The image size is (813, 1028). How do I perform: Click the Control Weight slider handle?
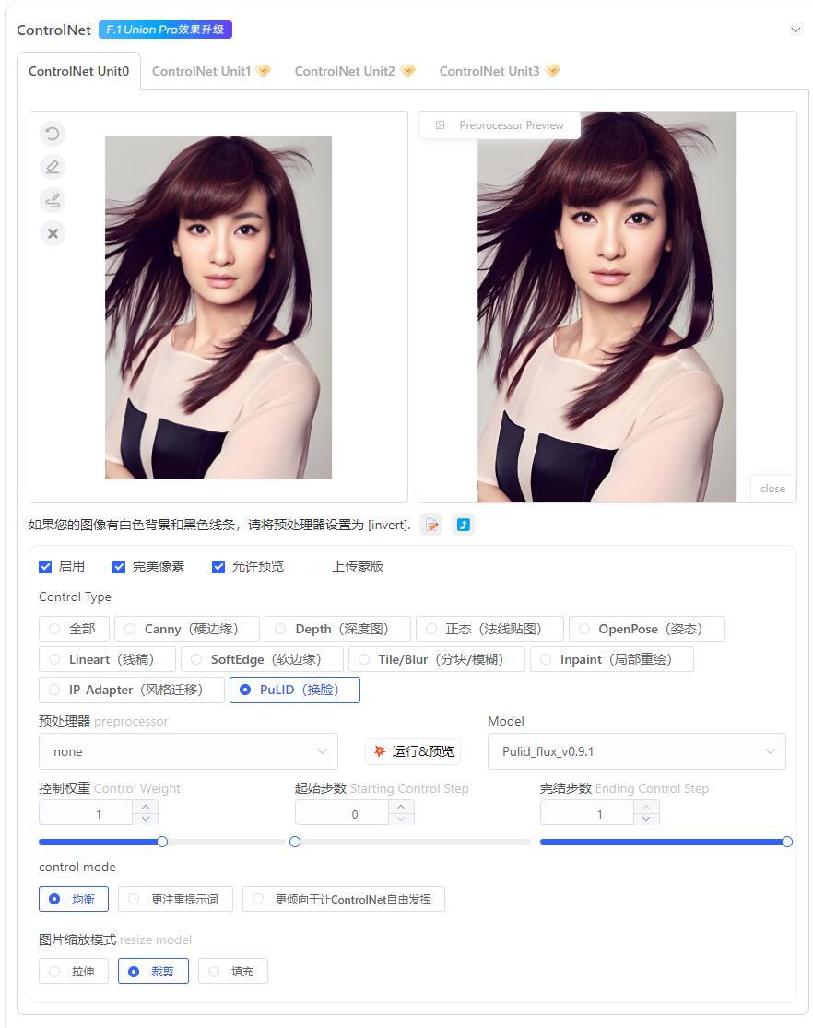point(162,842)
